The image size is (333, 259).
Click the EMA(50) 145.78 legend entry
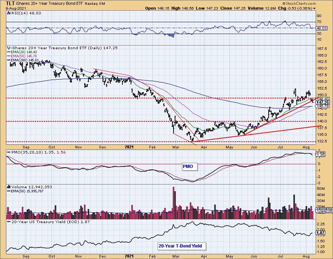point(22,56)
